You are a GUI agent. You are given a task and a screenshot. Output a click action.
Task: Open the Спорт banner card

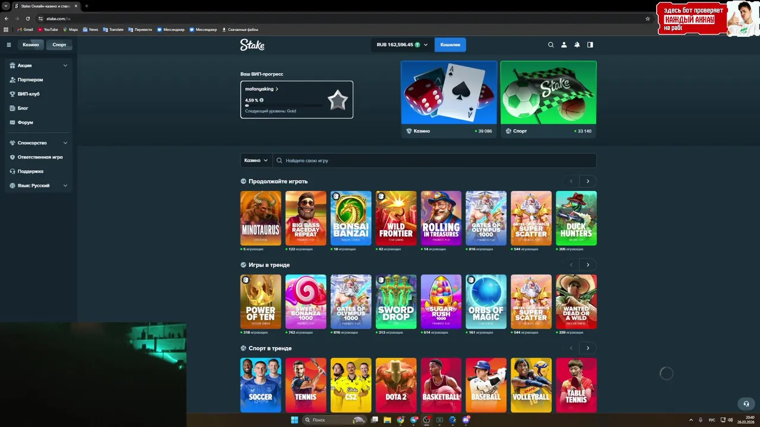click(x=548, y=99)
